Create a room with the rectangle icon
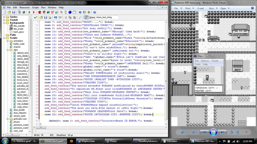 74,12
